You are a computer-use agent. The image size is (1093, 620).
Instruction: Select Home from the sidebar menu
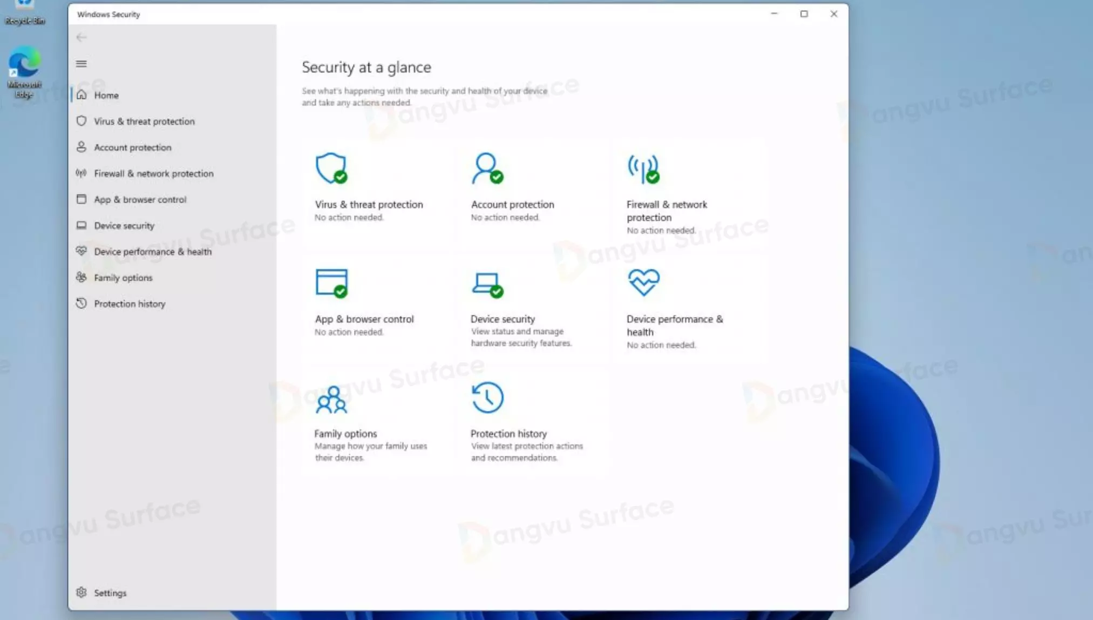coord(106,95)
